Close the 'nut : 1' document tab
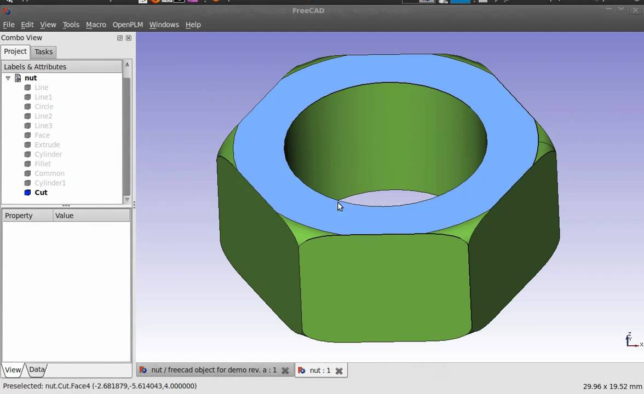This screenshot has width=644, height=394. 339,370
